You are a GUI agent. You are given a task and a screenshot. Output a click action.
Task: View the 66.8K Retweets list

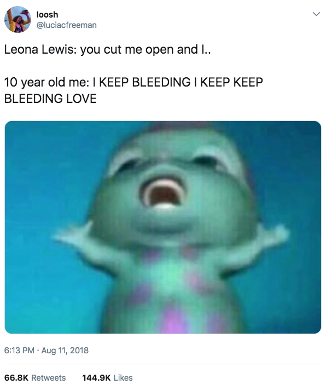(35, 377)
